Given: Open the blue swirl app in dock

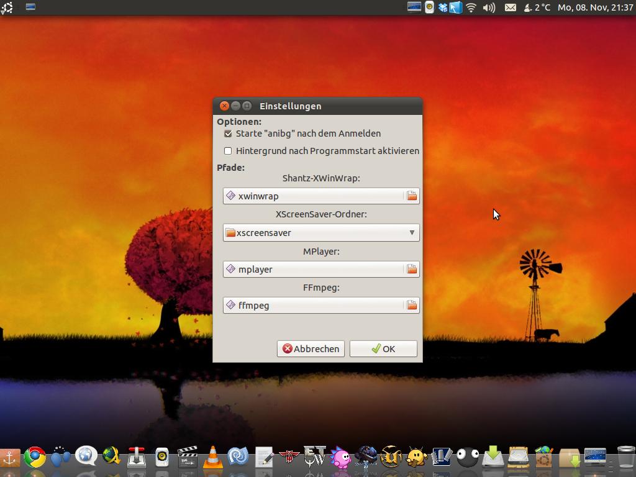Looking at the screenshot, I should 238,457.
